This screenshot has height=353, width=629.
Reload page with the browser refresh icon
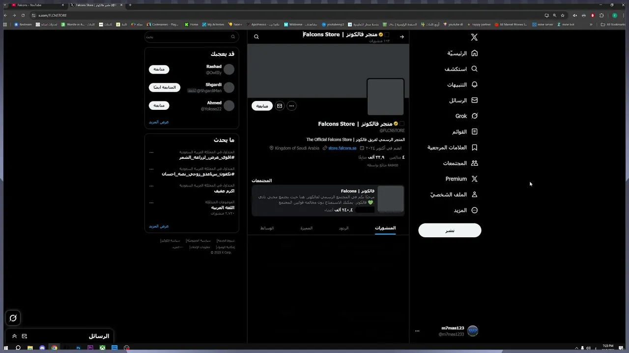(x=23, y=15)
